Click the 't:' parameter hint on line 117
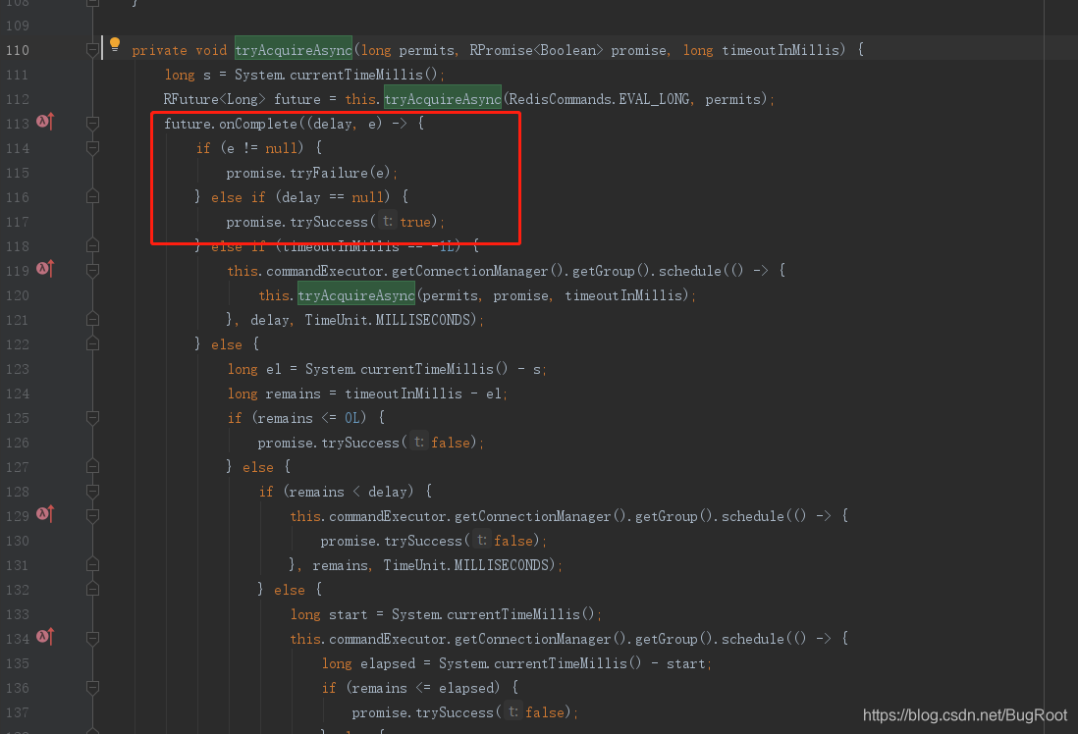1078x734 pixels. (x=388, y=222)
